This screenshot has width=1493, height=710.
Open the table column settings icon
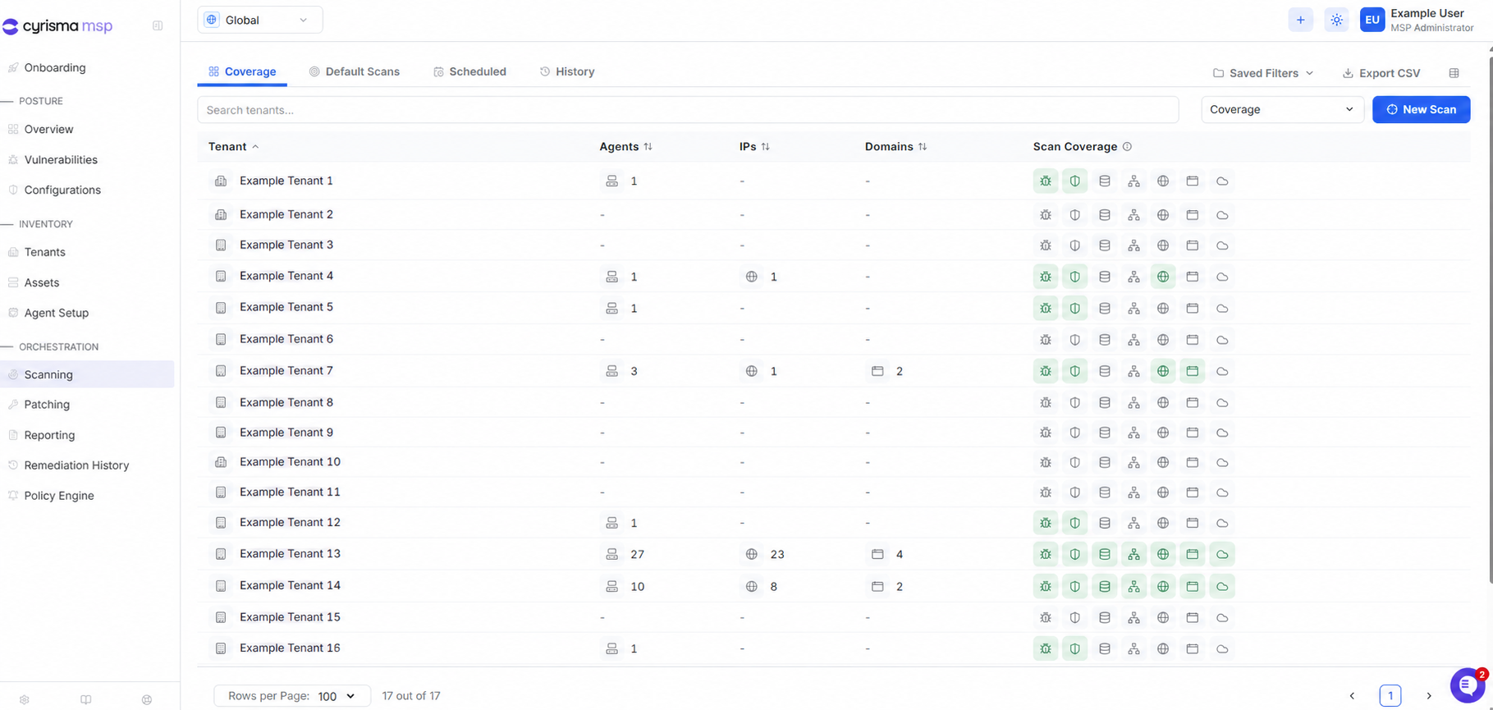click(1454, 73)
